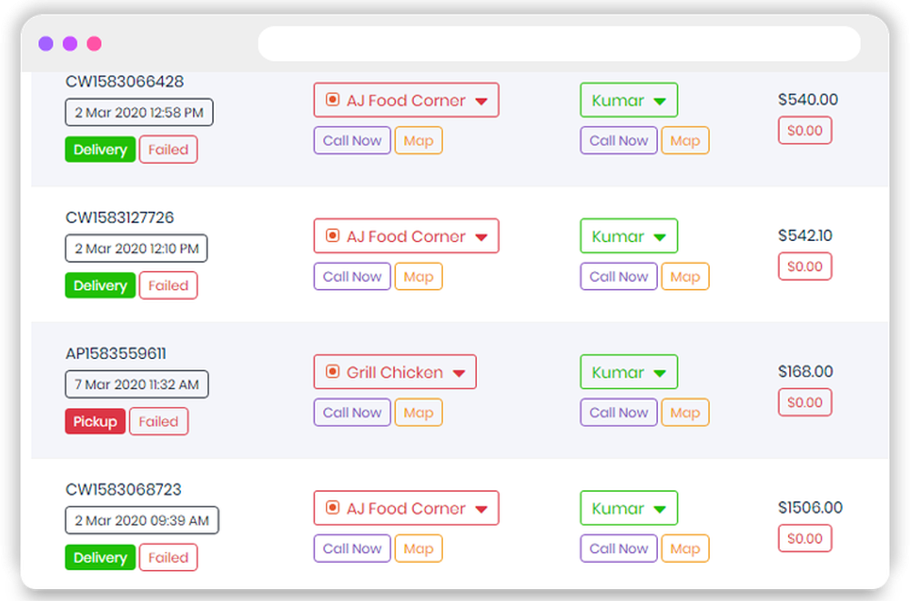Image resolution: width=910 pixels, height=601 pixels.
Task: Click Delivery tag on order CW1583066428
Action: tap(100, 150)
